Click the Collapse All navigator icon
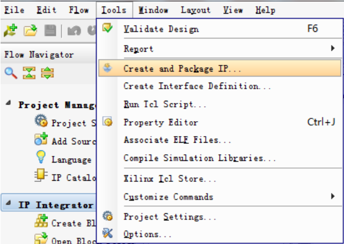Viewport: 344px width, 244px height. point(29,73)
